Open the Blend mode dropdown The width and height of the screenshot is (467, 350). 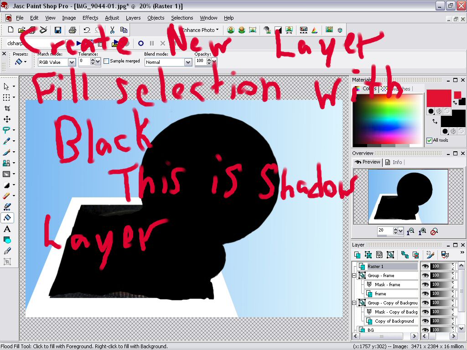(188, 62)
